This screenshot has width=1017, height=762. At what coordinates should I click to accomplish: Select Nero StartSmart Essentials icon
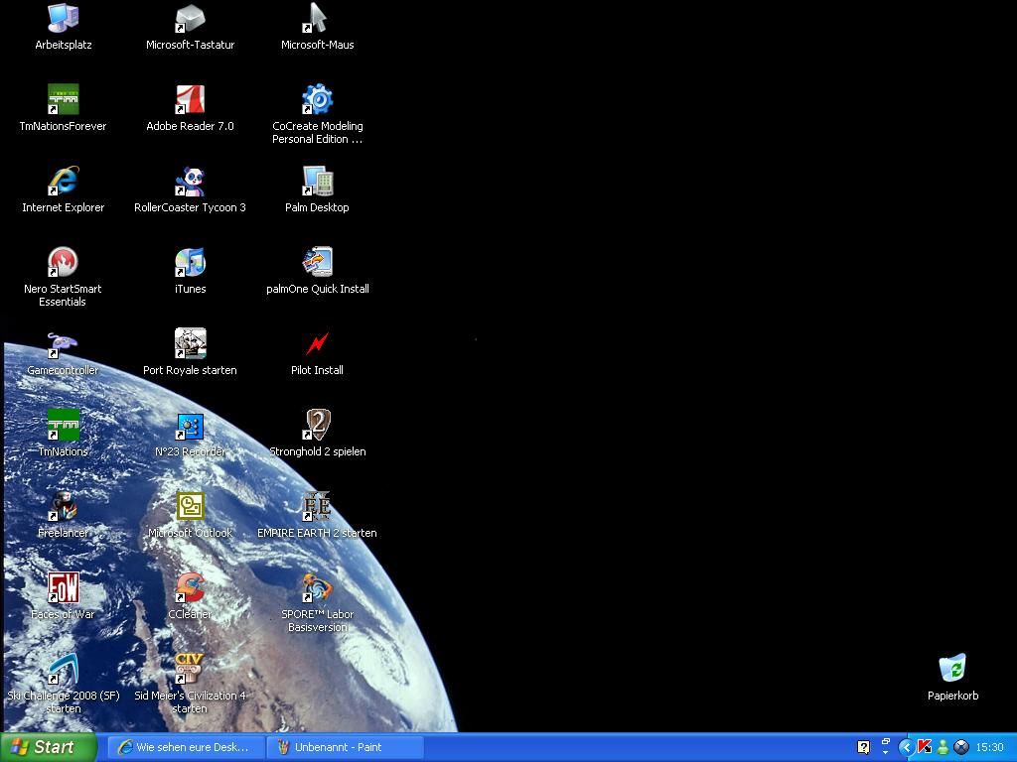64,262
